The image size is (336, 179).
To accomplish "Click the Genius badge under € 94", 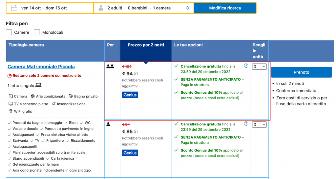I will [130, 95].
